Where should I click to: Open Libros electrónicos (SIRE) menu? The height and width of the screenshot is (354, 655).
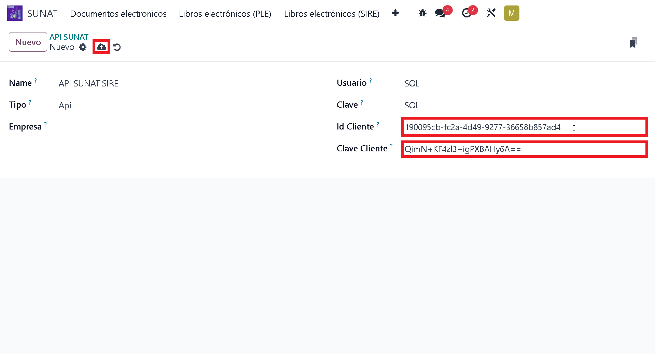pyautogui.click(x=331, y=14)
